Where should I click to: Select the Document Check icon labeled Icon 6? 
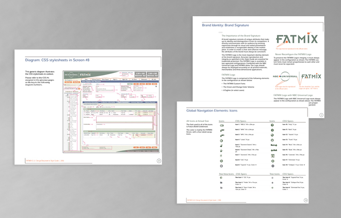coord(221,151)
